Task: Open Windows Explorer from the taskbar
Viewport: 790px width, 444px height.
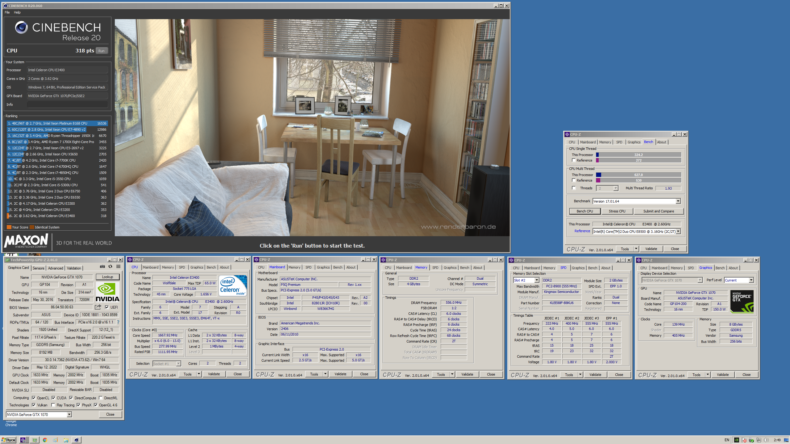Action: (x=66, y=440)
